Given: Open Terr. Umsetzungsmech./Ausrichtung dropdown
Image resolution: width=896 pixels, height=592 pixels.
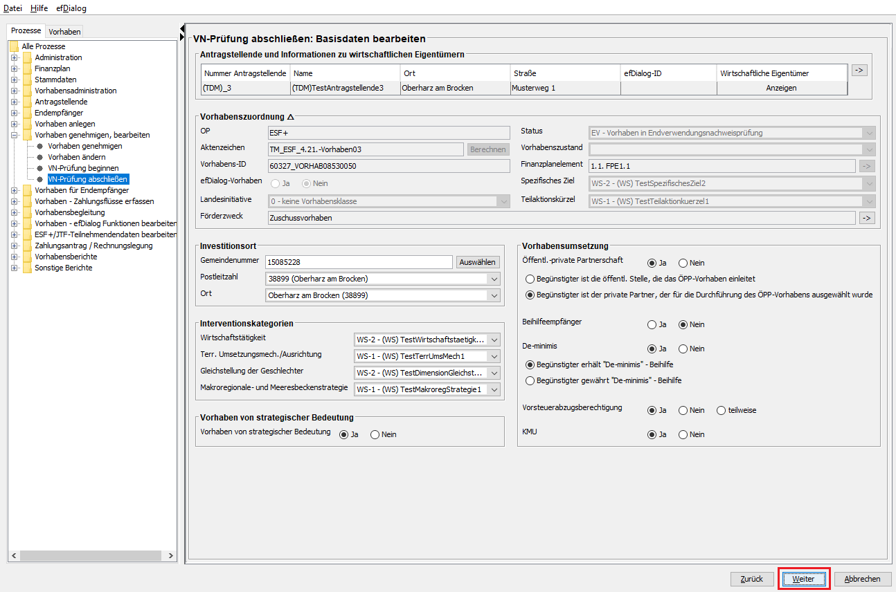Looking at the screenshot, I should tap(493, 356).
